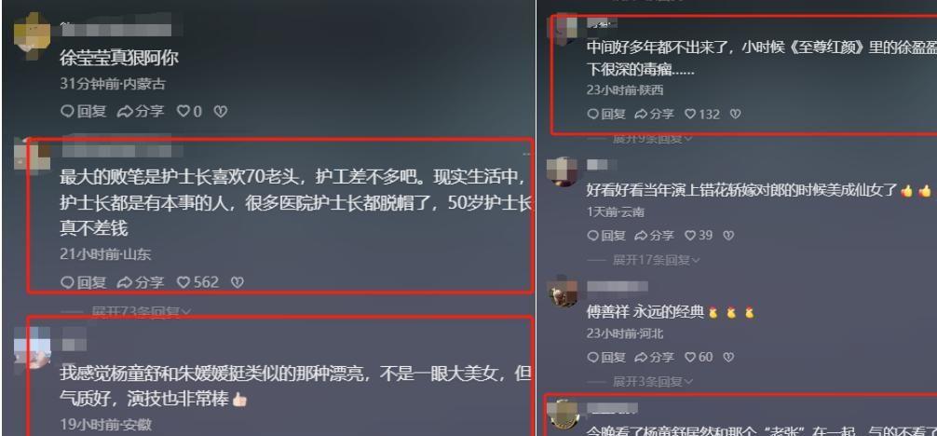Share the 1天前·云南 comment

coord(654,236)
